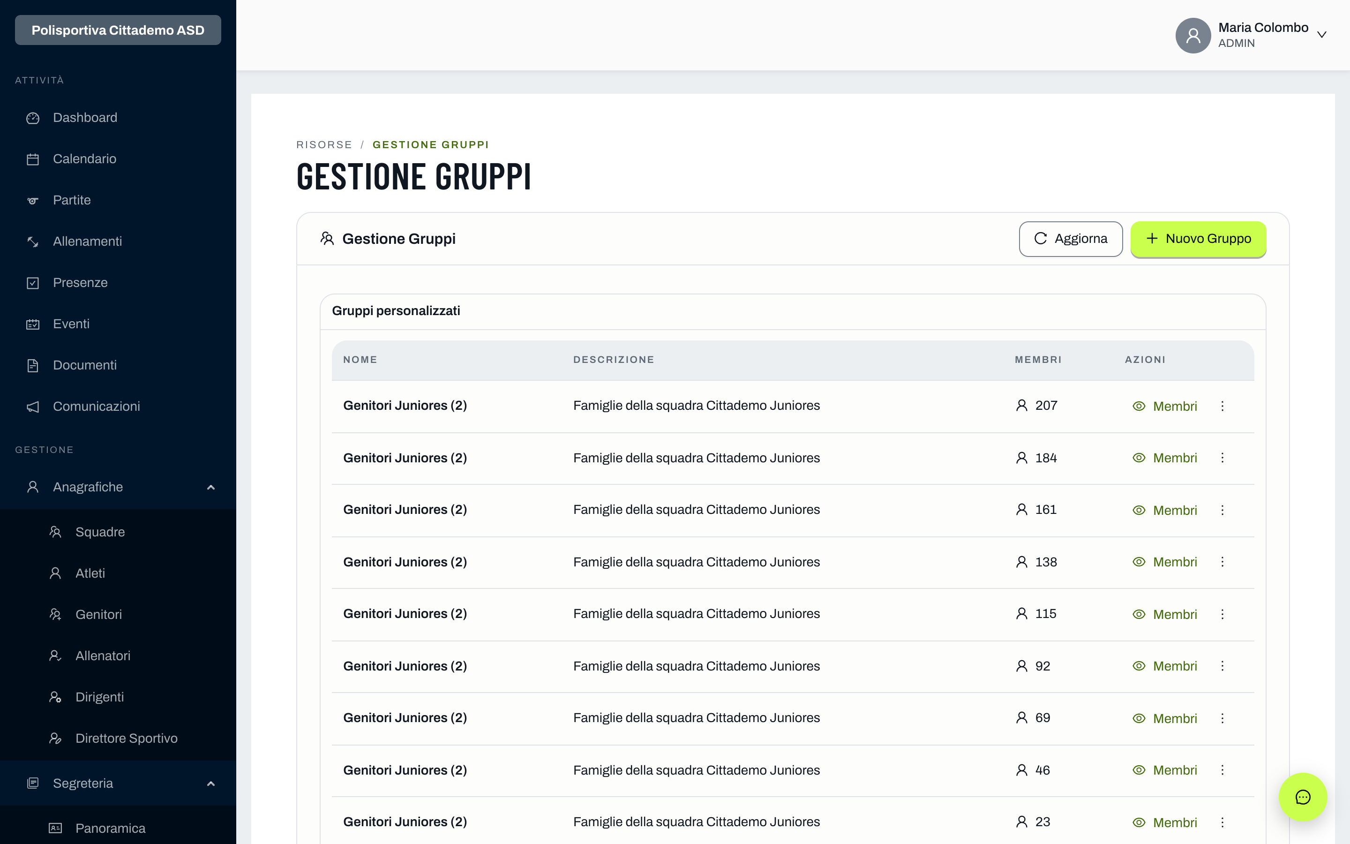
Task: Click the Polisportiva Cittademo ASD club button
Action: pos(118,30)
